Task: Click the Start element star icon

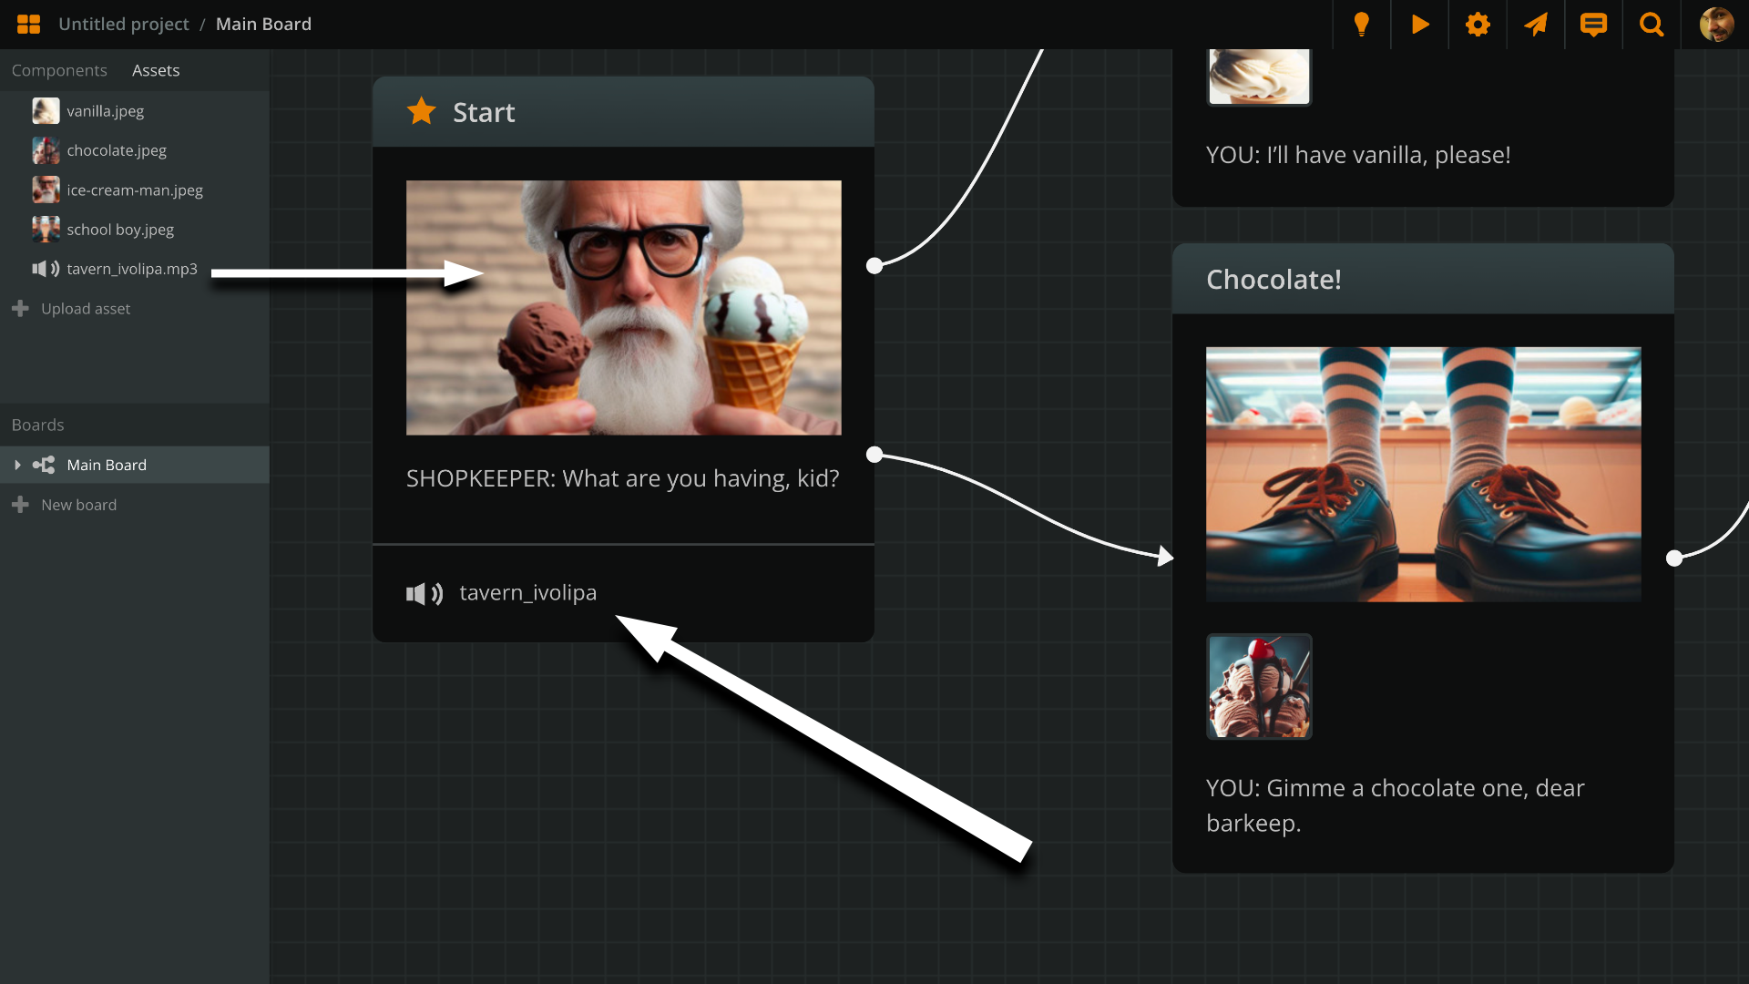Action: click(x=421, y=111)
